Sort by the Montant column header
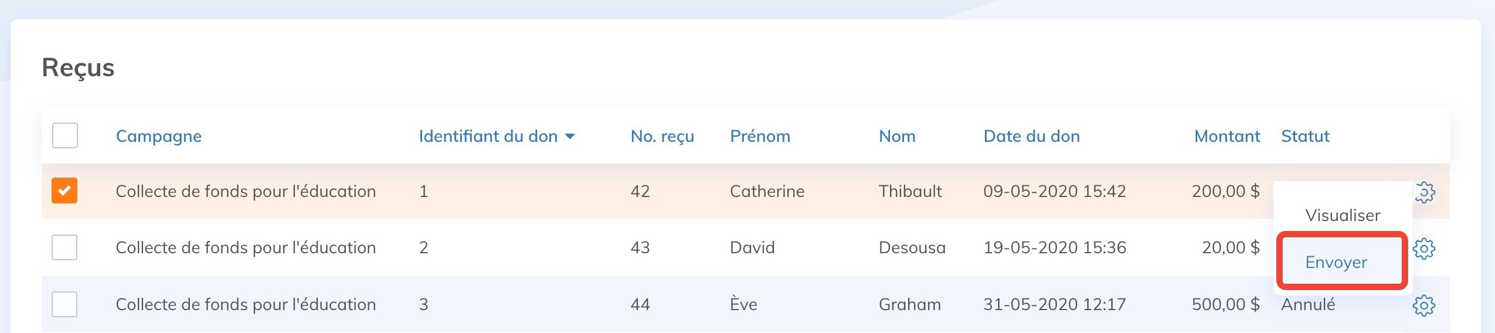 (x=1226, y=136)
